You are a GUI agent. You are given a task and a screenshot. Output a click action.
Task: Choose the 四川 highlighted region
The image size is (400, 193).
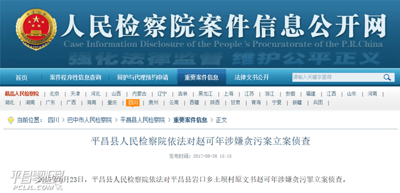point(133,103)
